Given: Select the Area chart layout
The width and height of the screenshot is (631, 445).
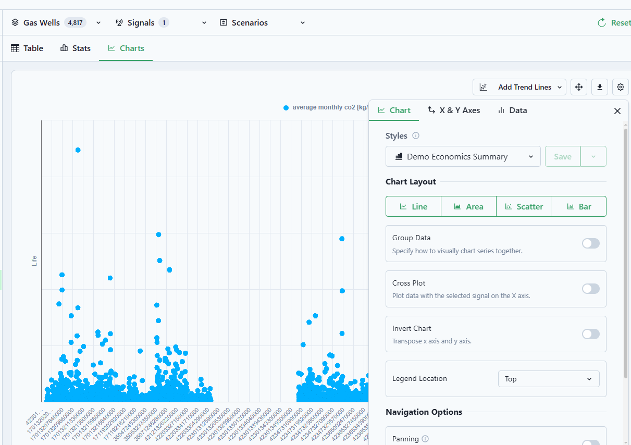Looking at the screenshot, I should [x=468, y=206].
